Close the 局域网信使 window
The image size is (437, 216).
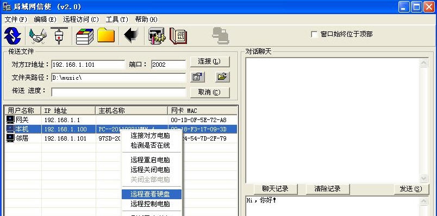[x=429, y=7]
